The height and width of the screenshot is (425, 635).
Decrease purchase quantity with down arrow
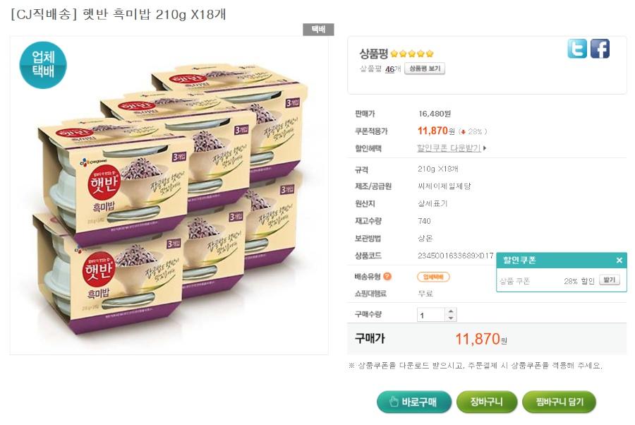click(x=452, y=318)
